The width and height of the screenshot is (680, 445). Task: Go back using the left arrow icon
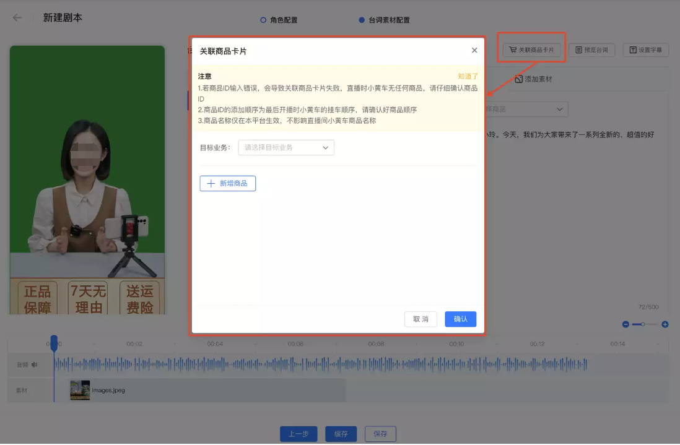point(17,18)
